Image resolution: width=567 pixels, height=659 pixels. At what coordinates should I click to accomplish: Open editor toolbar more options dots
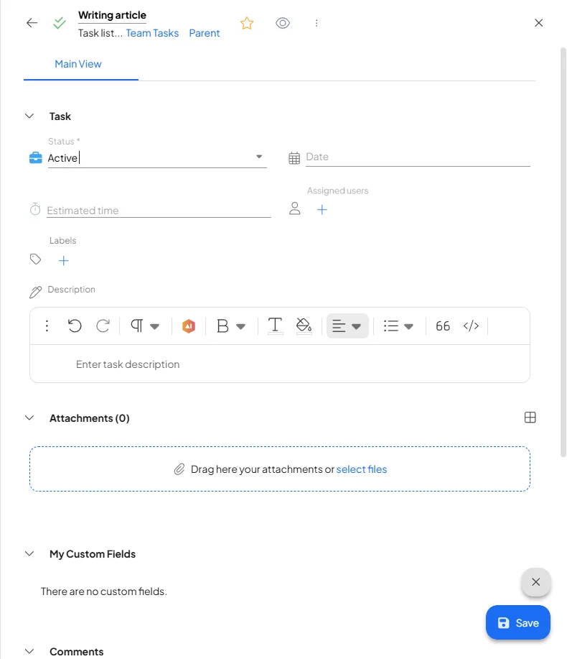click(x=47, y=326)
